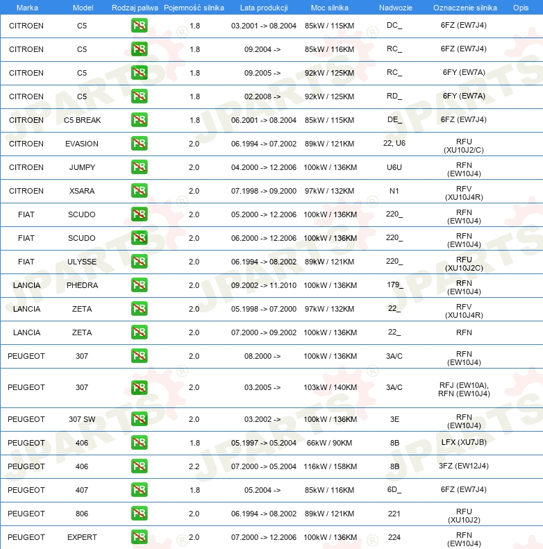Image resolution: width=543 pixels, height=549 pixels.
Task: Click the petrol icon in the Peugeot EXPERT row
Action: 140,537
